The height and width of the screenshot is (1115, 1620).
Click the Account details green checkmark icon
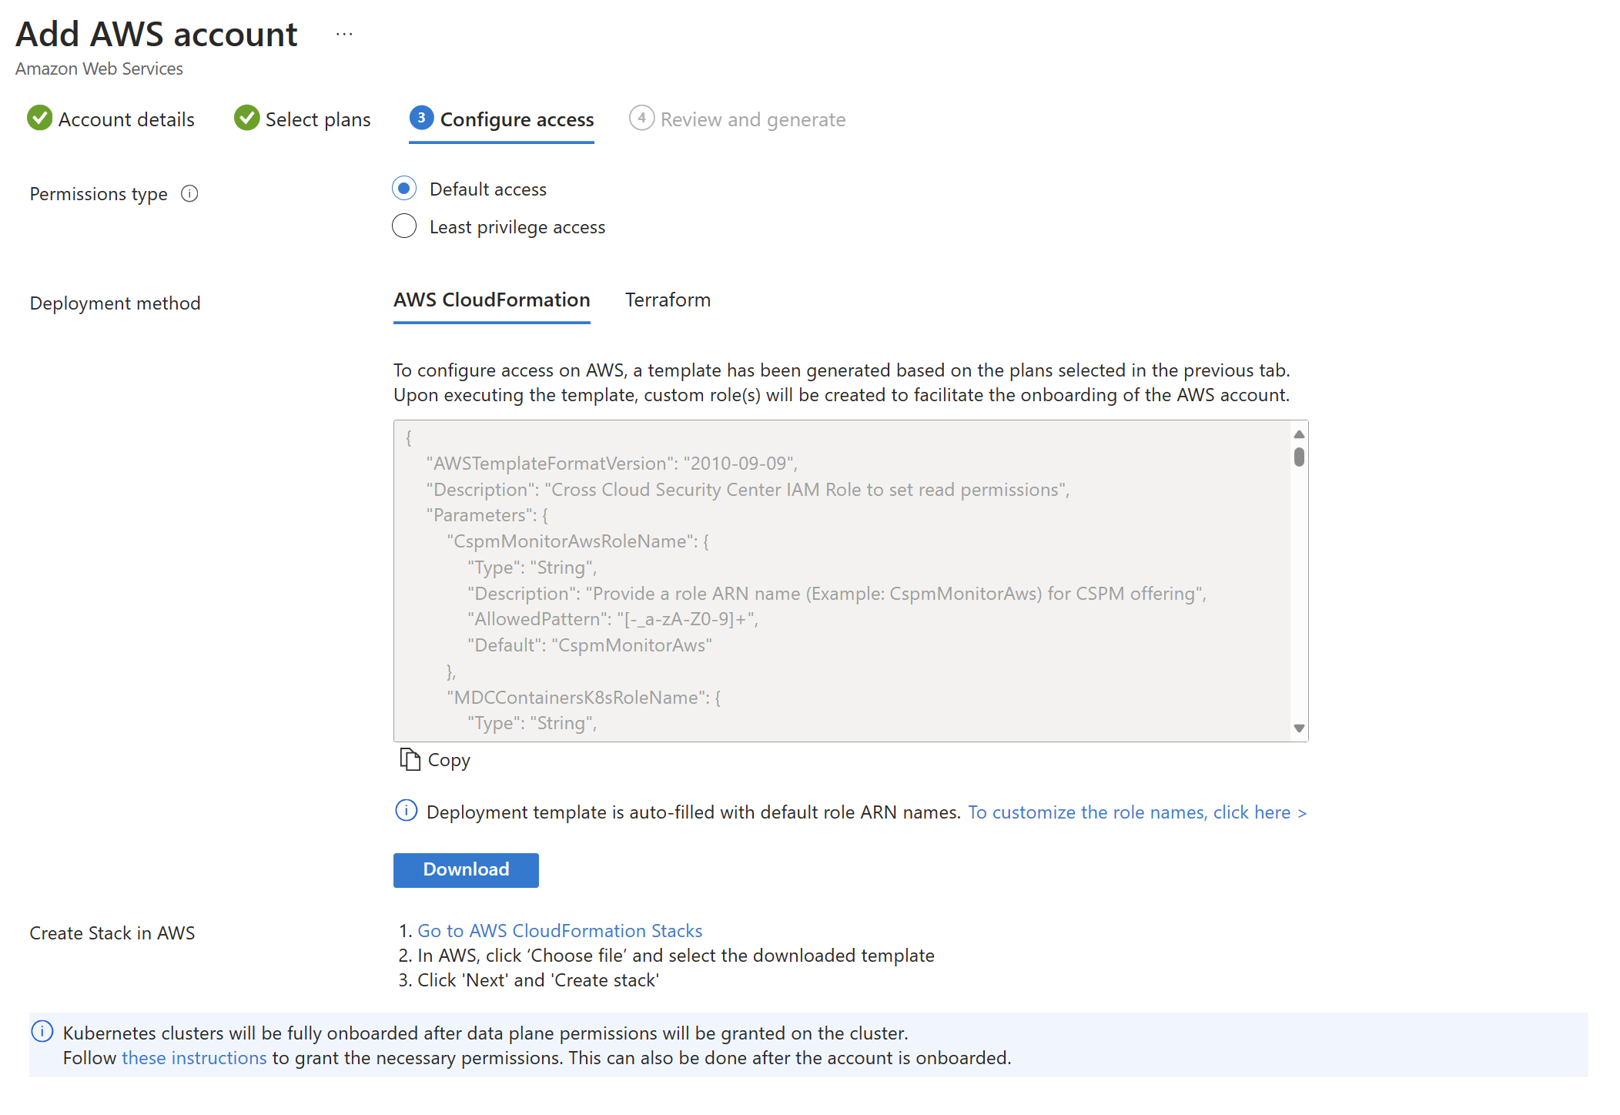coord(39,119)
